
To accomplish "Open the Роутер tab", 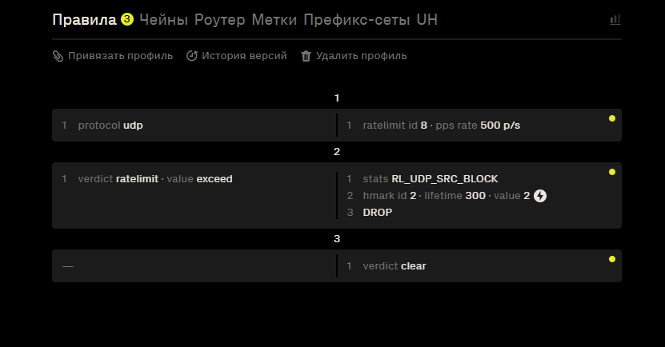I will pyautogui.click(x=220, y=20).
